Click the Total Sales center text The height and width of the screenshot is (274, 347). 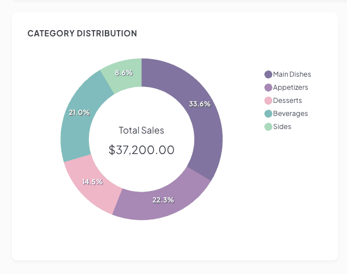pyautogui.click(x=141, y=130)
